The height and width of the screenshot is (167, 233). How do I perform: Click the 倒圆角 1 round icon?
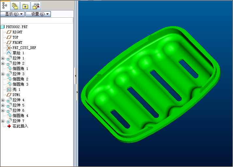point(9,69)
